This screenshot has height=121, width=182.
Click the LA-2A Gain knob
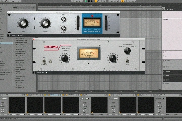(65, 58)
